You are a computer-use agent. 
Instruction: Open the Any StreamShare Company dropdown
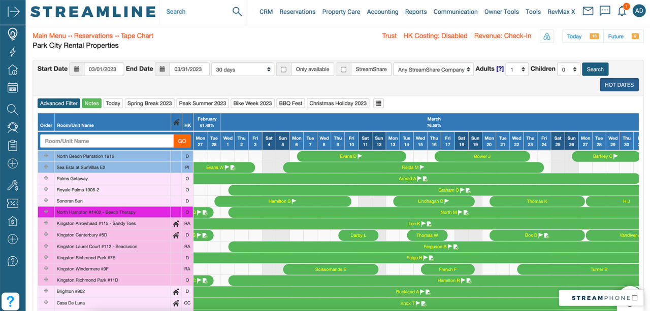pyautogui.click(x=433, y=69)
